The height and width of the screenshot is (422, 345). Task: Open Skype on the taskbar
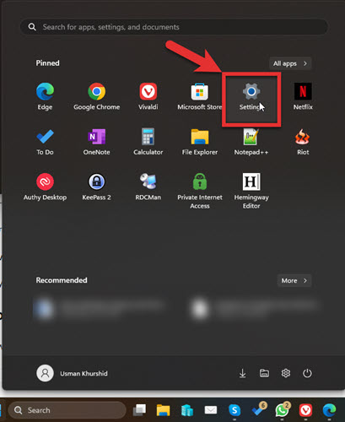[234, 410]
